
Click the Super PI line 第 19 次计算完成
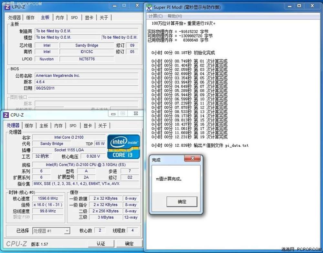(189, 137)
